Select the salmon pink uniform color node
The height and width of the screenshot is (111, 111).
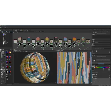pyautogui.click(x=38, y=39)
